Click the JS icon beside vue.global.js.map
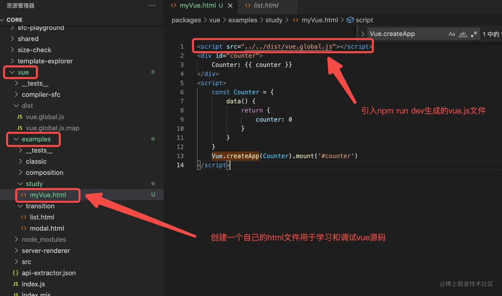502x296 pixels. coord(20,128)
